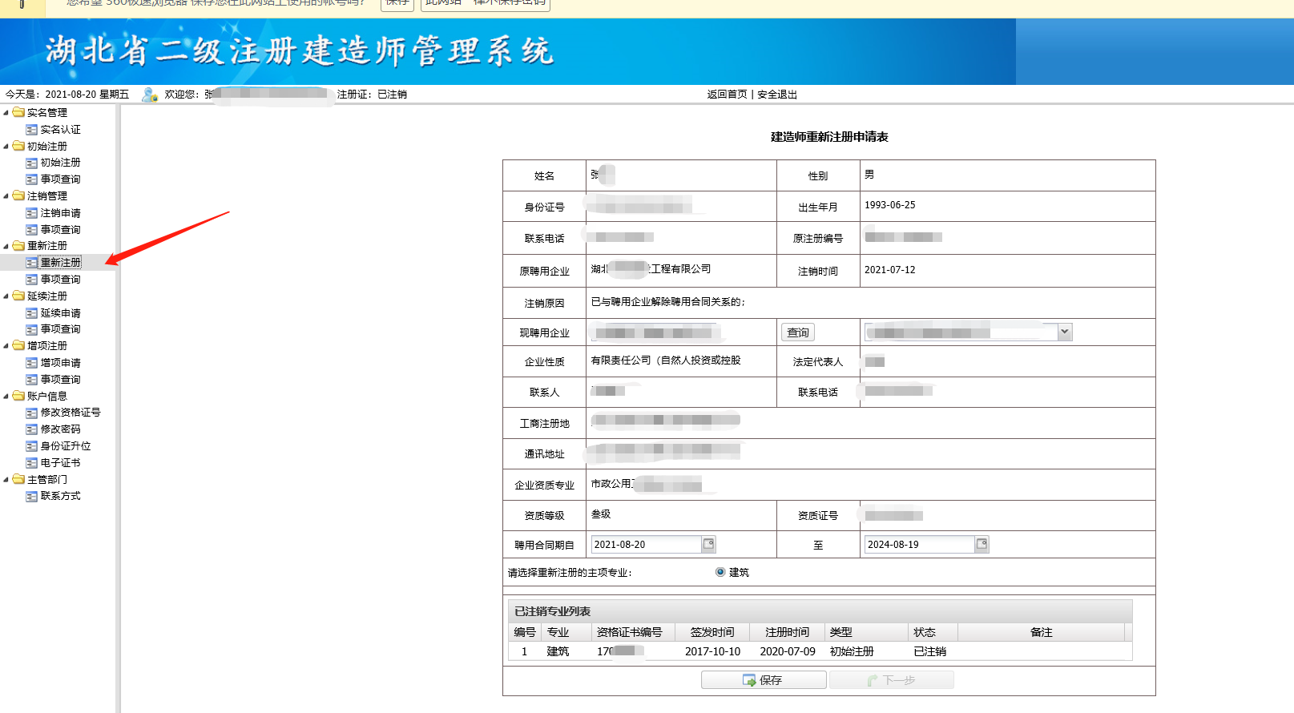The height and width of the screenshot is (713, 1294).
Task: Click the 查询 company search button
Action: tap(797, 332)
